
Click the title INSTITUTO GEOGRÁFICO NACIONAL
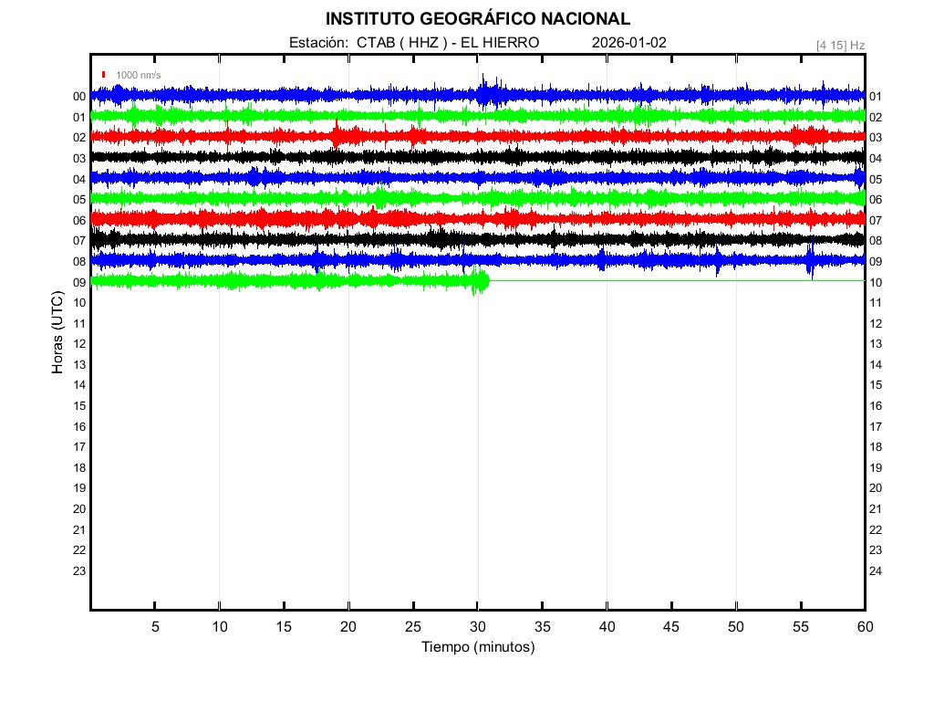(477, 18)
